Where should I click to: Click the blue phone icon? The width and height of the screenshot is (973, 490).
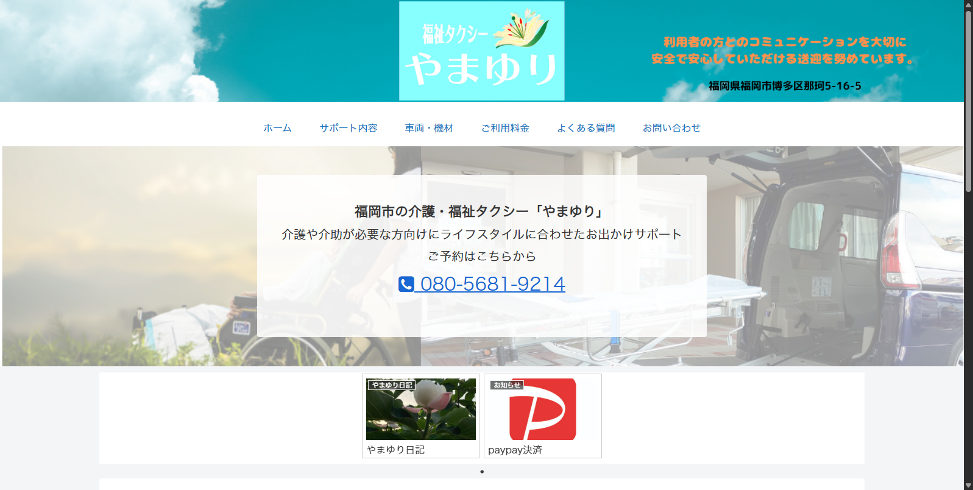point(406,284)
